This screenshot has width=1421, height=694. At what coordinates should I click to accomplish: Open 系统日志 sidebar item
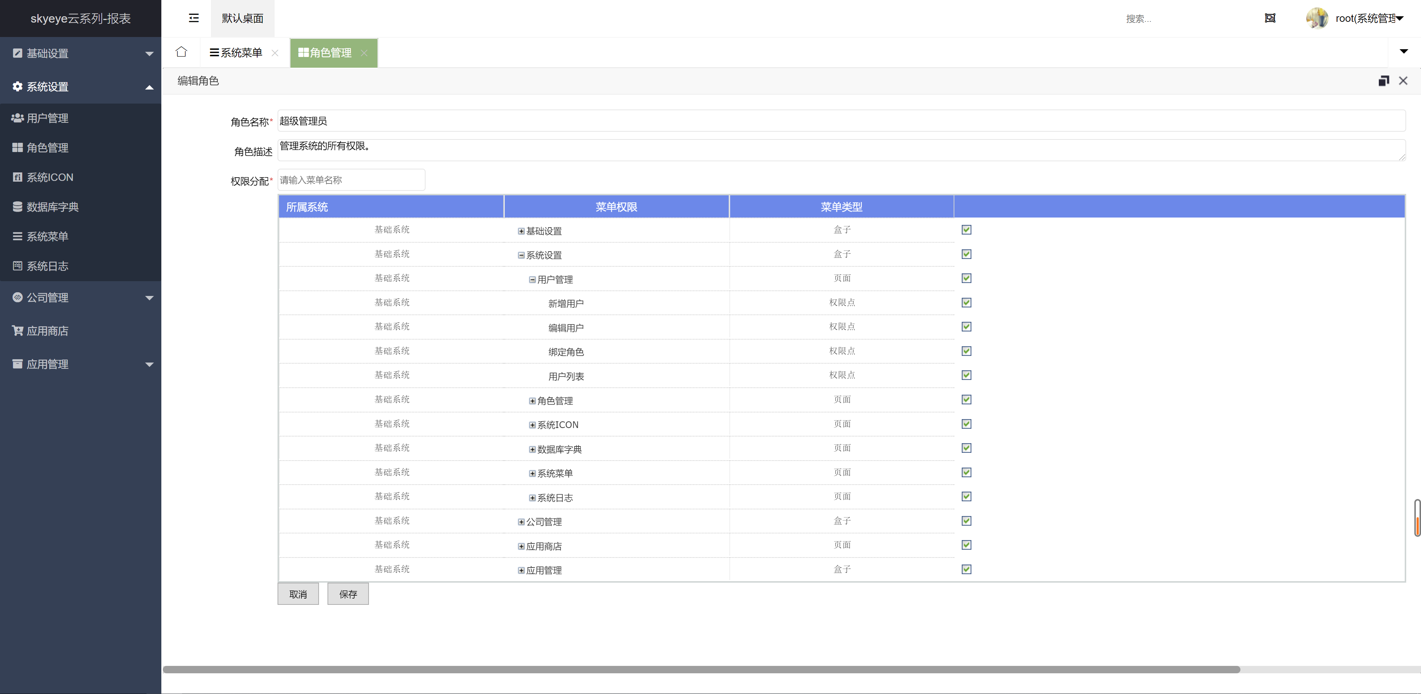[47, 266]
